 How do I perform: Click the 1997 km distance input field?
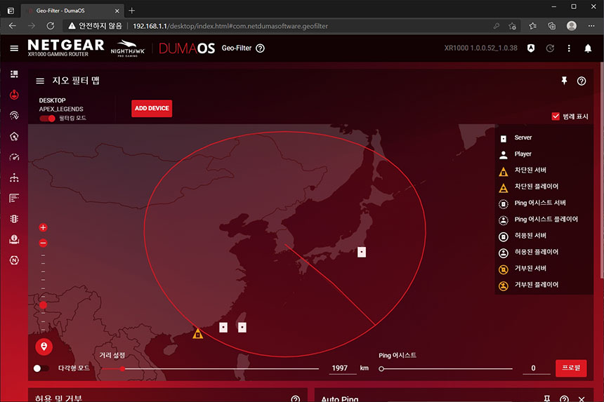tap(343, 368)
